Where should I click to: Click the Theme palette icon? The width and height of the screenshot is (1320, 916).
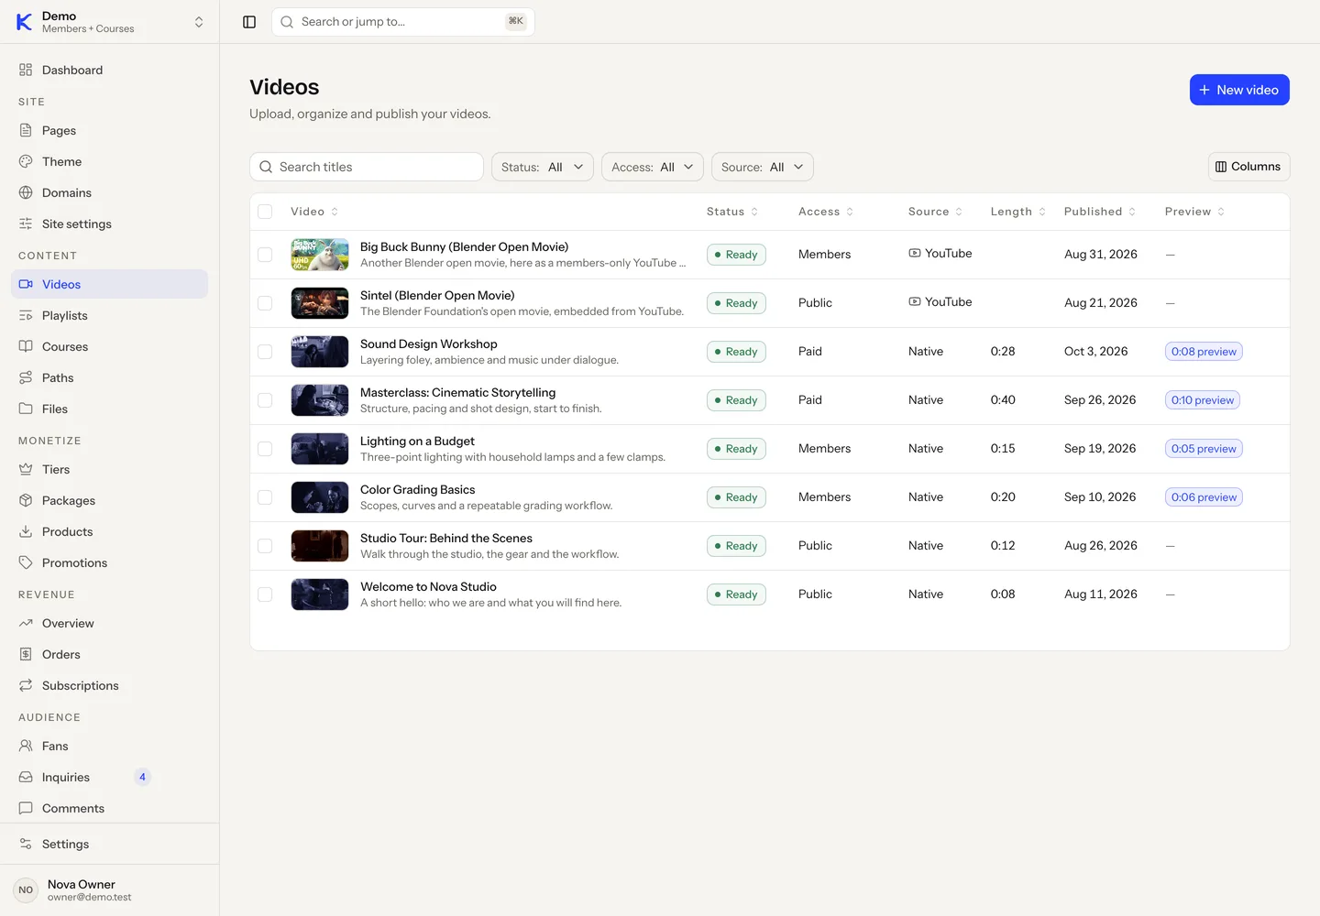(x=26, y=161)
